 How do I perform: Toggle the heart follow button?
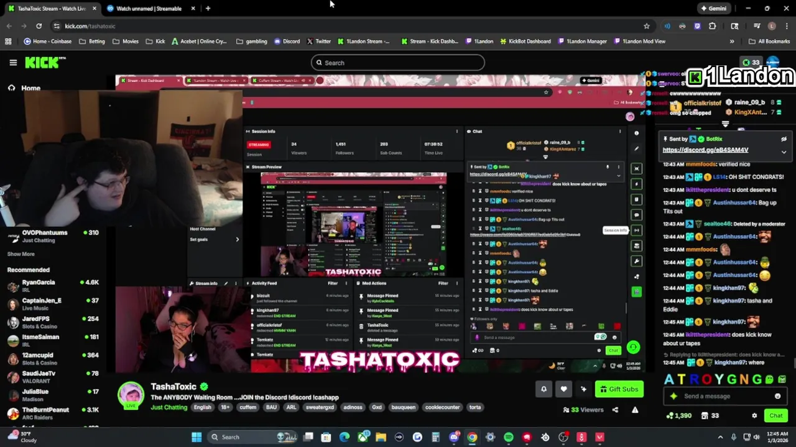(563, 389)
